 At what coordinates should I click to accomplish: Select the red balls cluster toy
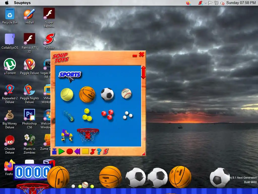click(107, 114)
